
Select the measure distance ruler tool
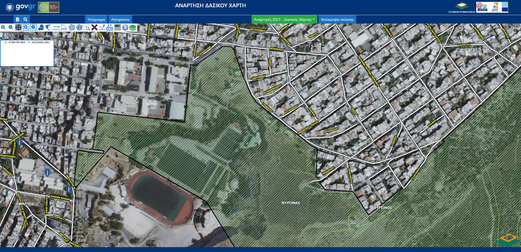point(56,27)
